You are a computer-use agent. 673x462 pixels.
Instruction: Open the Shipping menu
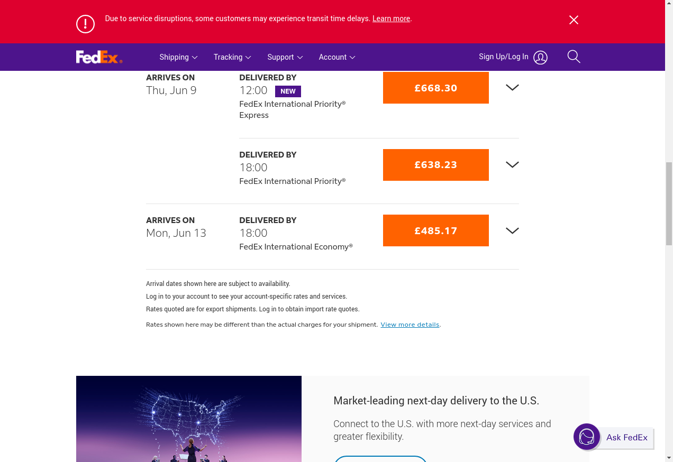(x=178, y=57)
